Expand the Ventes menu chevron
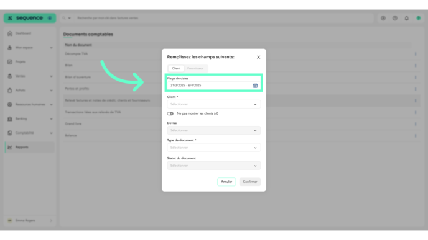This screenshot has height=240, width=428. coord(51,76)
